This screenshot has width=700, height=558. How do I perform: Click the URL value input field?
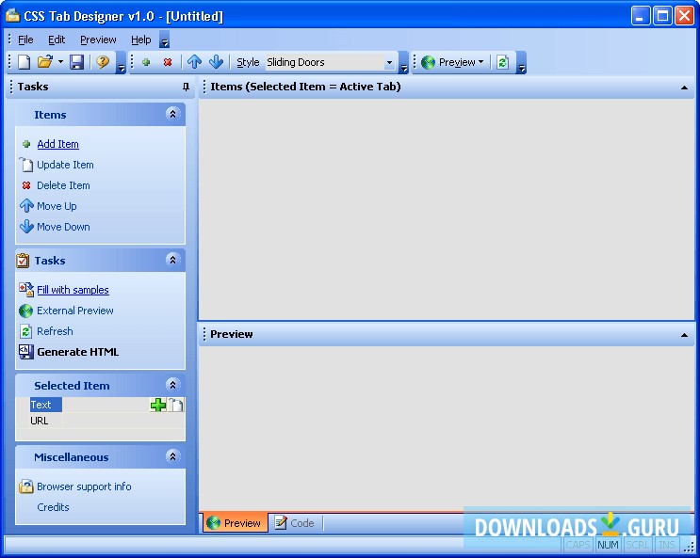coord(123,421)
